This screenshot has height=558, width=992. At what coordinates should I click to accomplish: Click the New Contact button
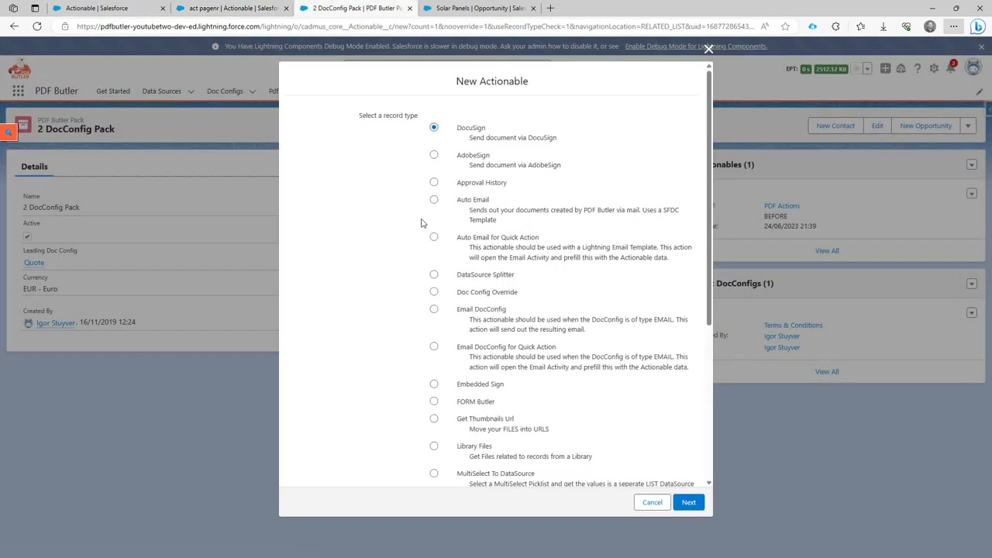click(835, 126)
